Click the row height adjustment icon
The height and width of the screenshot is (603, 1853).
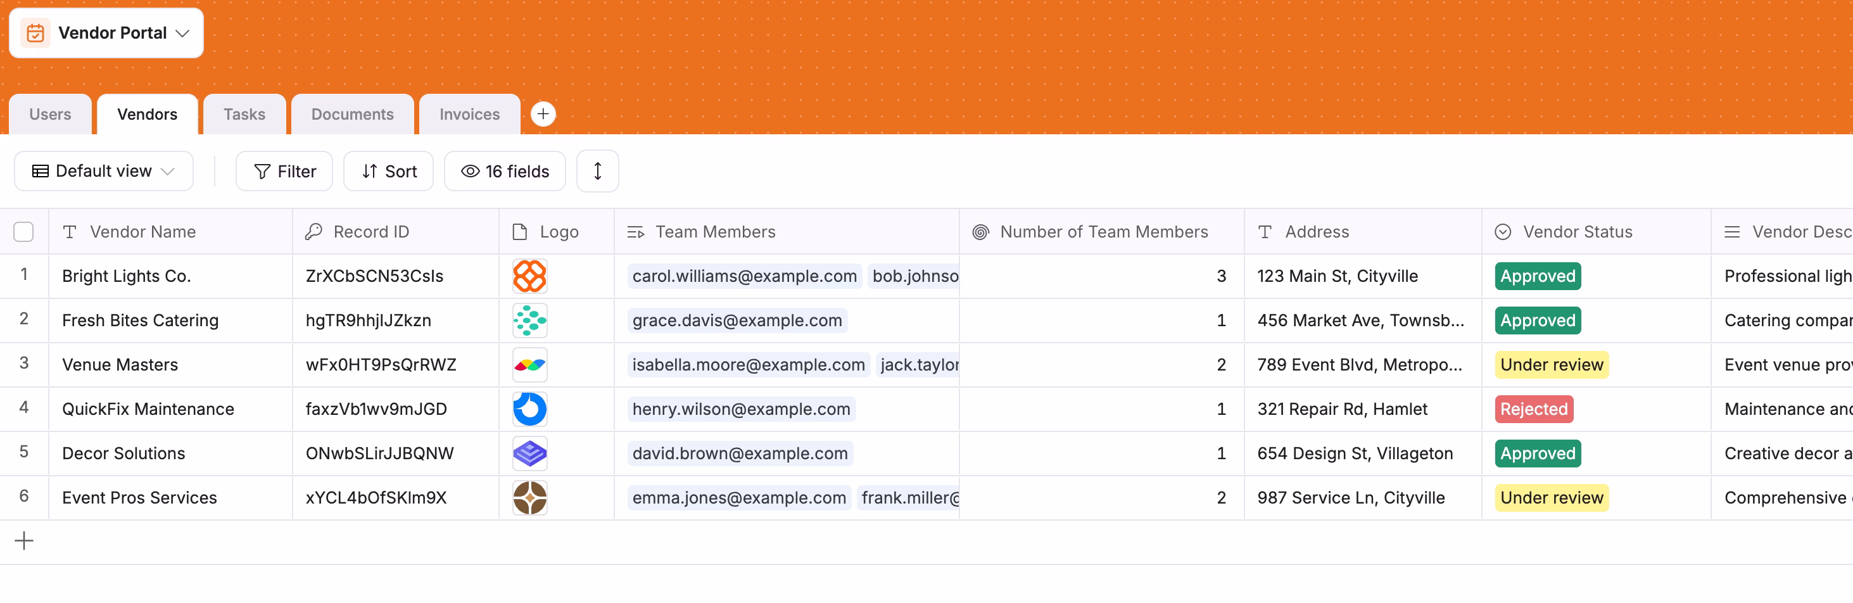tap(597, 170)
